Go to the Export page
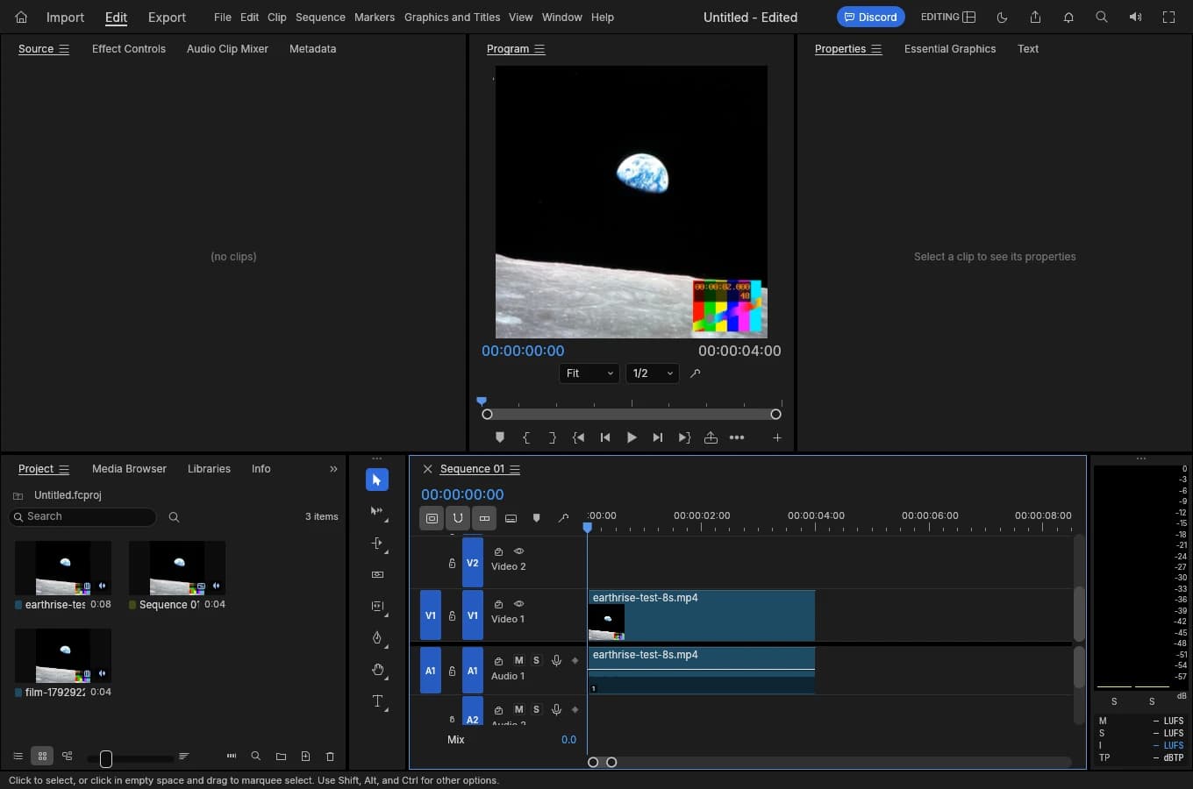The image size is (1193, 789). click(x=167, y=18)
